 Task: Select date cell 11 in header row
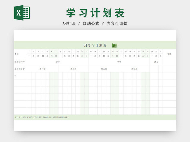click(x=73, y=51)
